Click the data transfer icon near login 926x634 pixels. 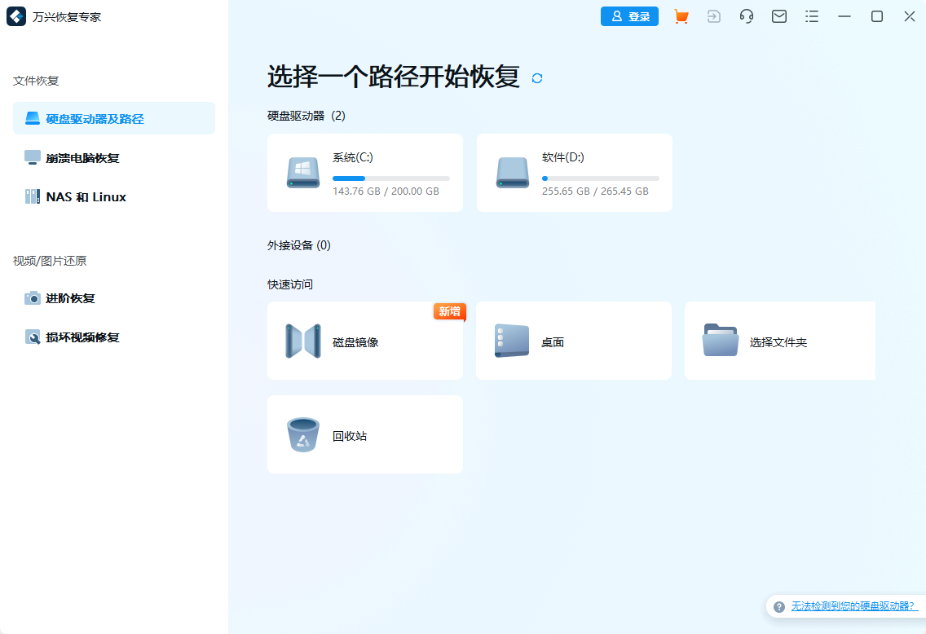pyautogui.click(x=713, y=16)
